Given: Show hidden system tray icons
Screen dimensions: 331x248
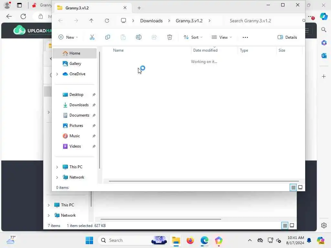Looking at the screenshot, I should click(250, 240).
